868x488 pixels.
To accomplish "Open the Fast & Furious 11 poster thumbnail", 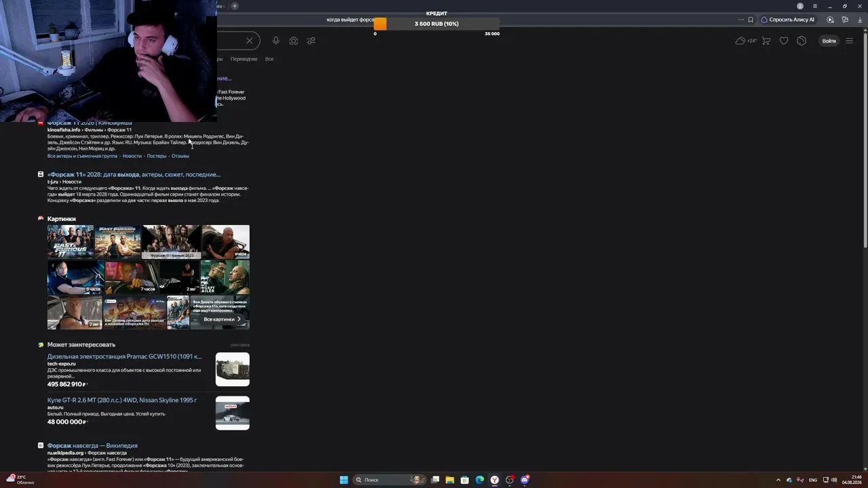I will tap(71, 242).
